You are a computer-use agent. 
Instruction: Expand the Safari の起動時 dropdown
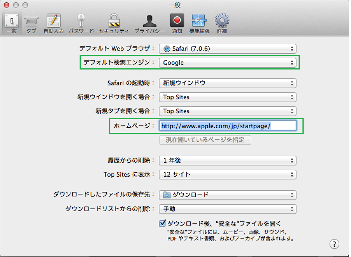(228, 83)
